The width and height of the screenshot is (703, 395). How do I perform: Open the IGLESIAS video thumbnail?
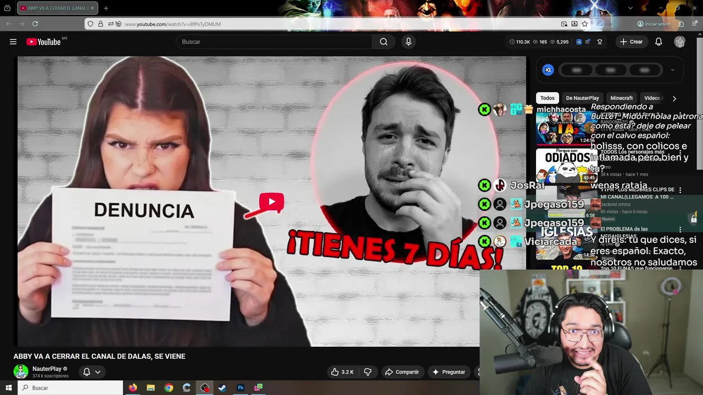pyautogui.click(x=566, y=243)
